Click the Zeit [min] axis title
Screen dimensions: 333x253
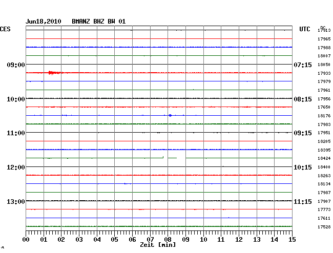click(158, 245)
